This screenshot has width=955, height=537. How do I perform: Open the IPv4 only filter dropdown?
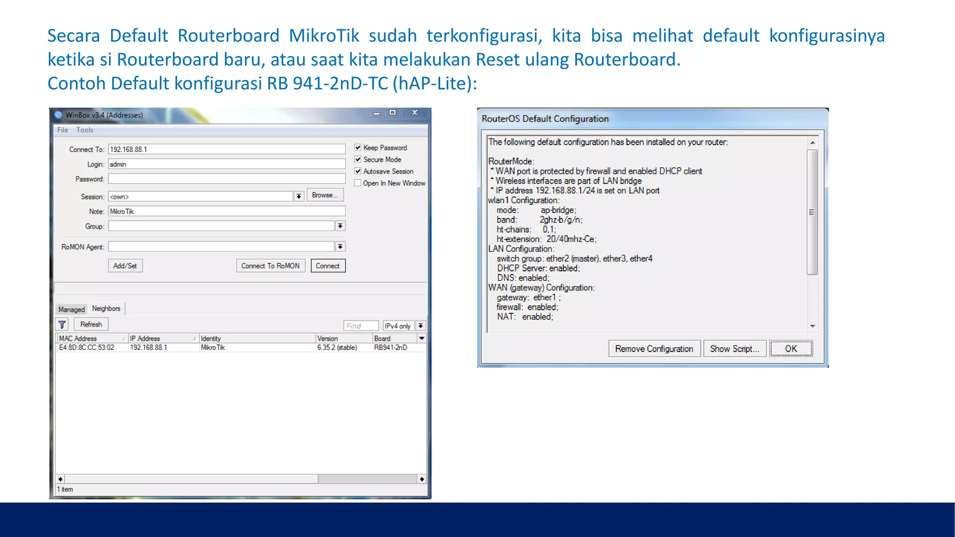click(421, 326)
